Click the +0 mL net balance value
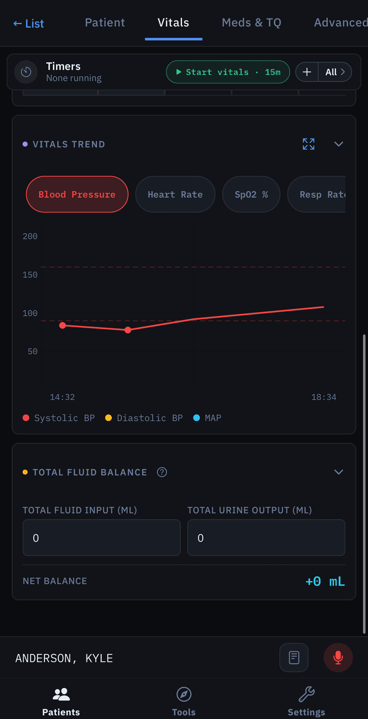The image size is (368, 719). tap(325, 581)
